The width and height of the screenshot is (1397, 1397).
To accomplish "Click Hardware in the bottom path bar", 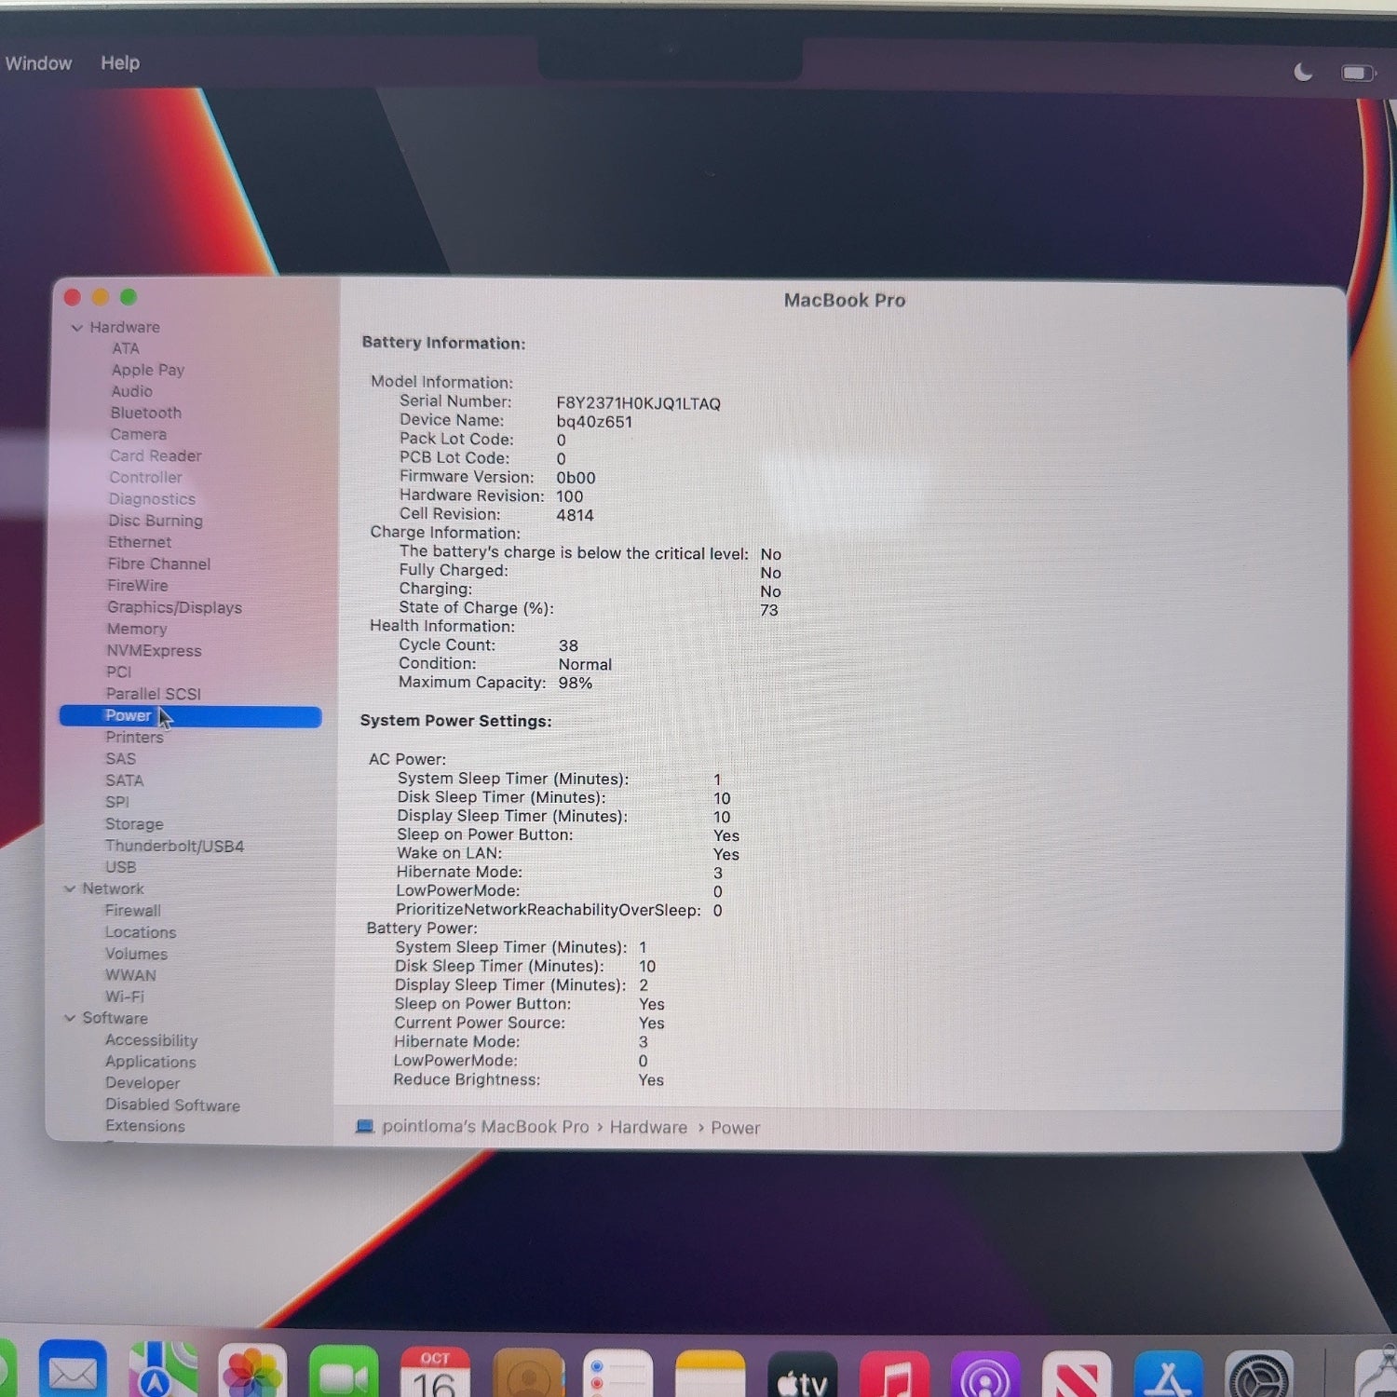I will point(648,1128).
